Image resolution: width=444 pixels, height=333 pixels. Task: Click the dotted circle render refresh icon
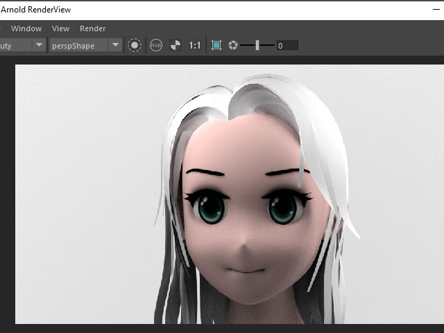pos(135,45)
